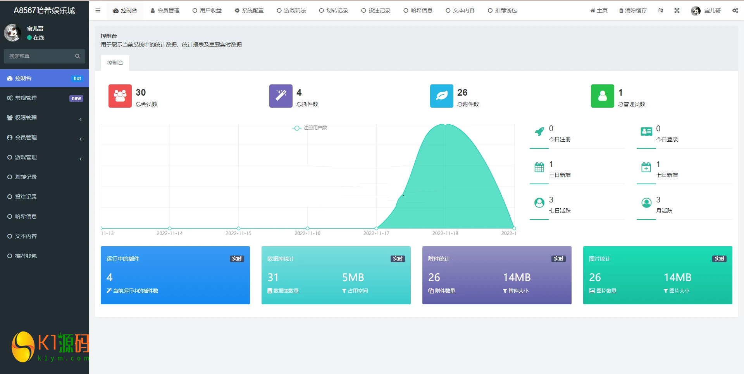Click the 清除缓存 button in header
The width and height of the screenshot is (744, 374).
[633, 10]
